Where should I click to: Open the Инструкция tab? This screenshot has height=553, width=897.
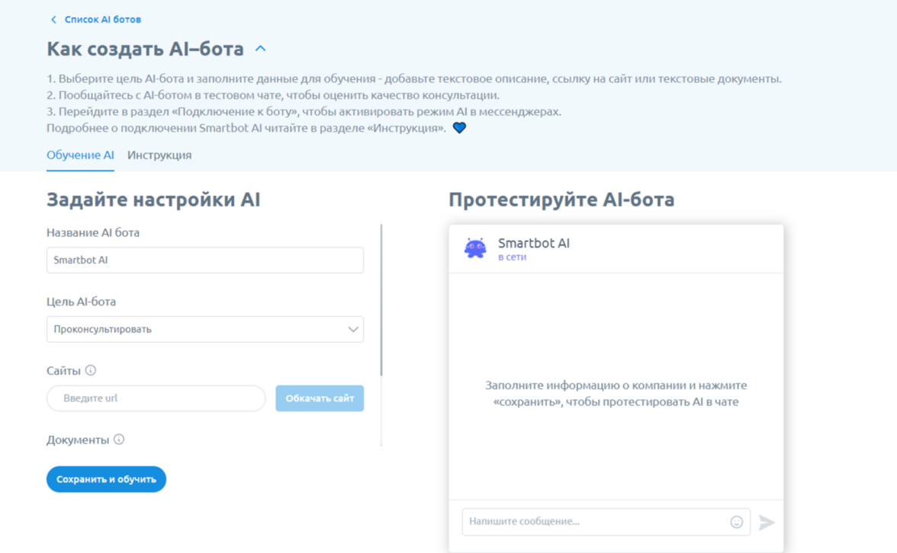tap(159, 155)
